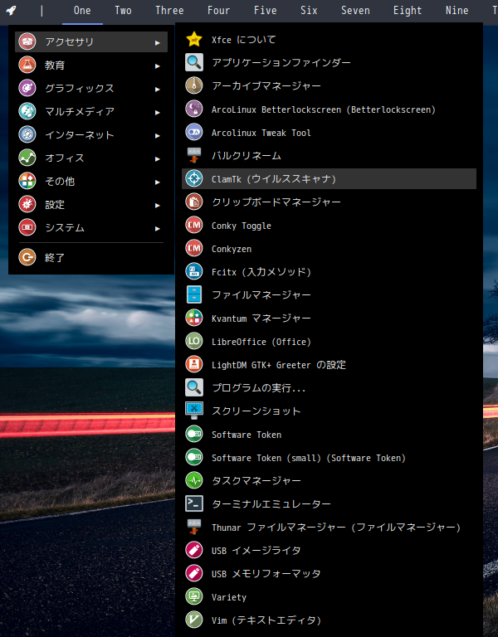Switch to workspace Nine
Viewport: 498px width, 637px height.
pos(457,11)
